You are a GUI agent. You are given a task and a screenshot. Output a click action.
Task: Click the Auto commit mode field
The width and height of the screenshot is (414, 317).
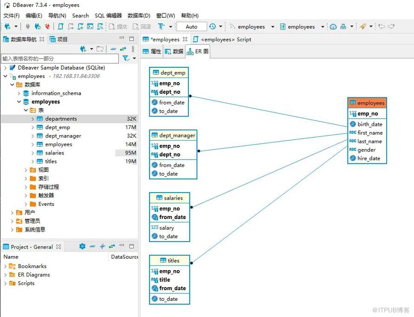click(x=192, y=26)
